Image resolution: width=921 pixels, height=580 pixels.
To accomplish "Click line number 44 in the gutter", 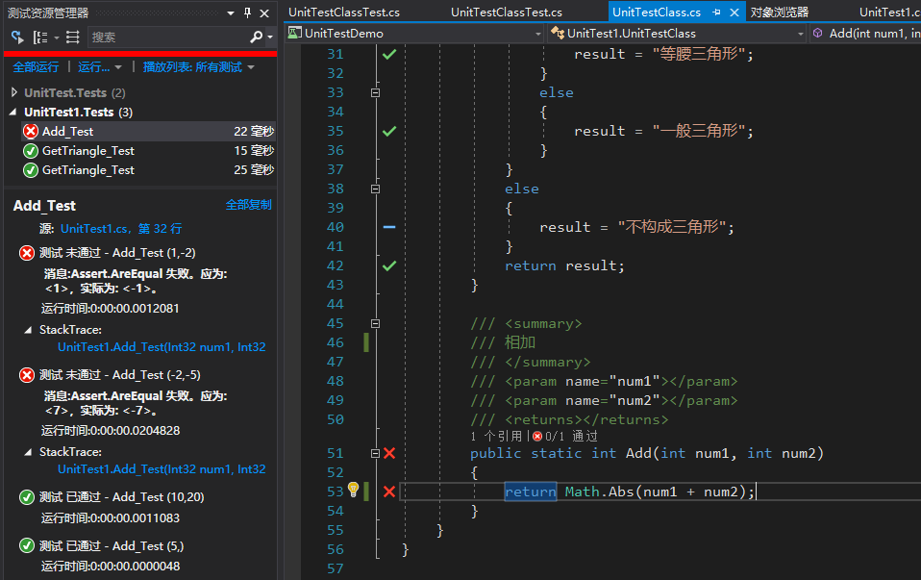I will [336, 304].
